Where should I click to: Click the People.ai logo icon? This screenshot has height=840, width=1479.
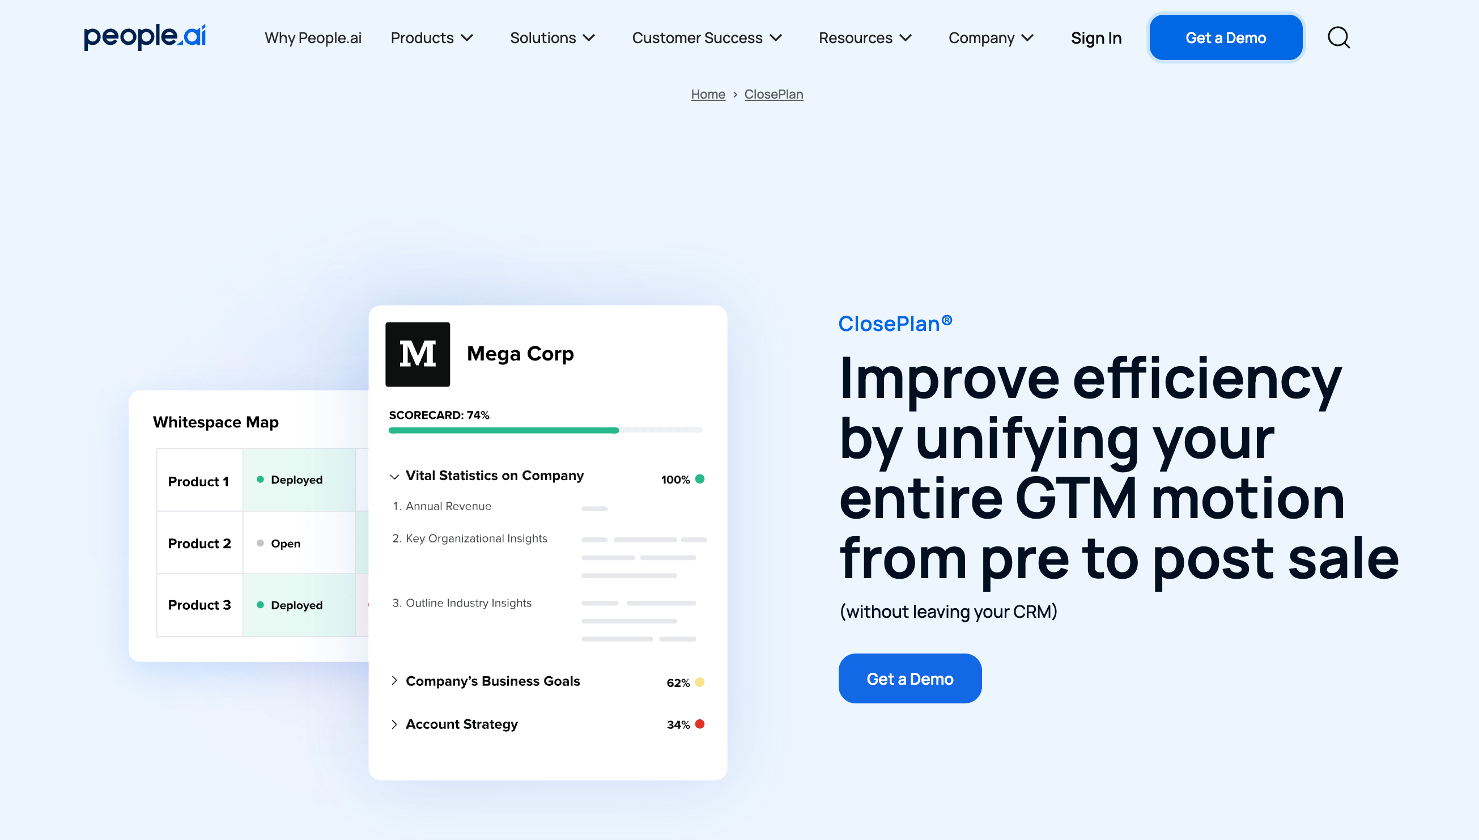click(x=145, y=37)
